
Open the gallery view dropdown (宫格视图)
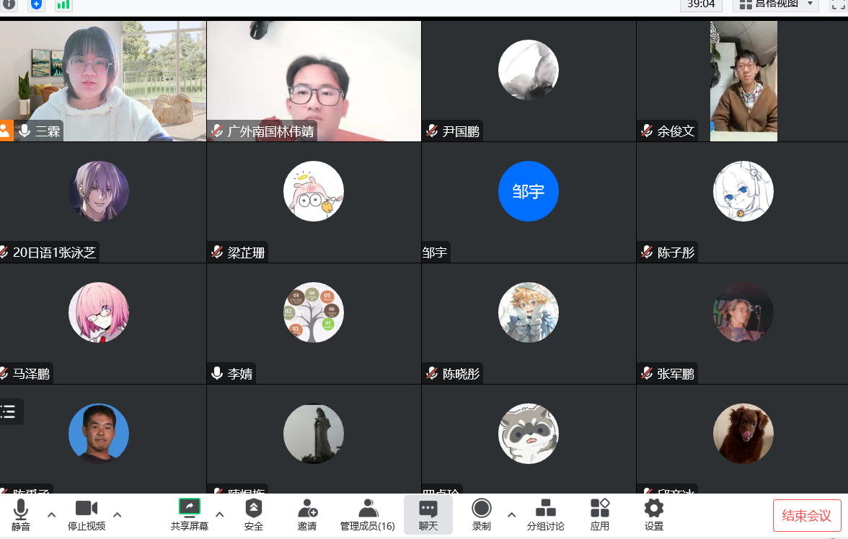[776, 4]
